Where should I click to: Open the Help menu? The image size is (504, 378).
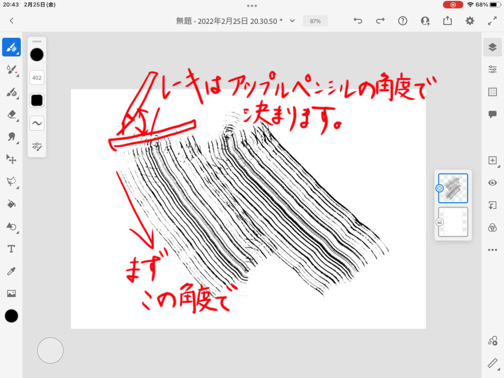pos(403,21)
